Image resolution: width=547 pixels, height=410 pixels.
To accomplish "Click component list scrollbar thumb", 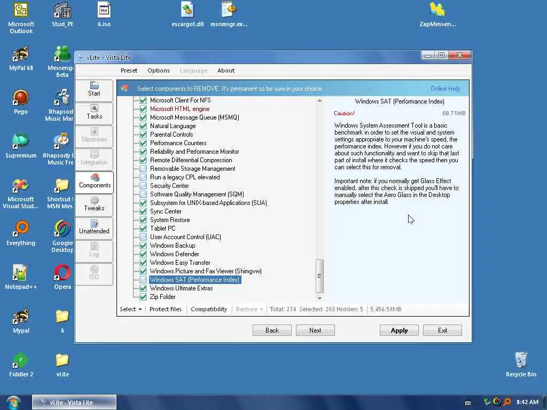I will [x=319, y=276].
